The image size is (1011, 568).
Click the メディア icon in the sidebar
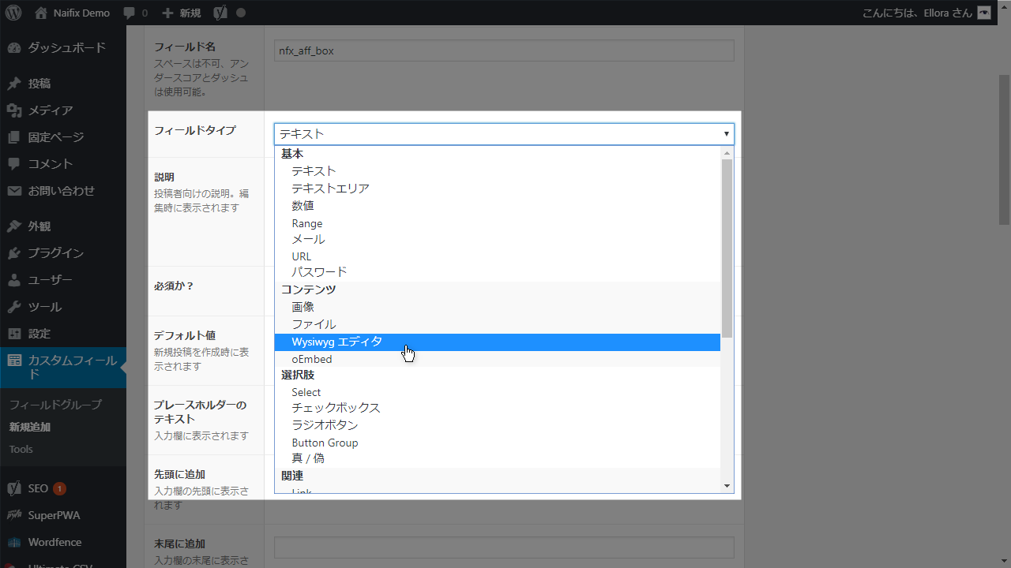pyautogui.click(x=14, y=110)
